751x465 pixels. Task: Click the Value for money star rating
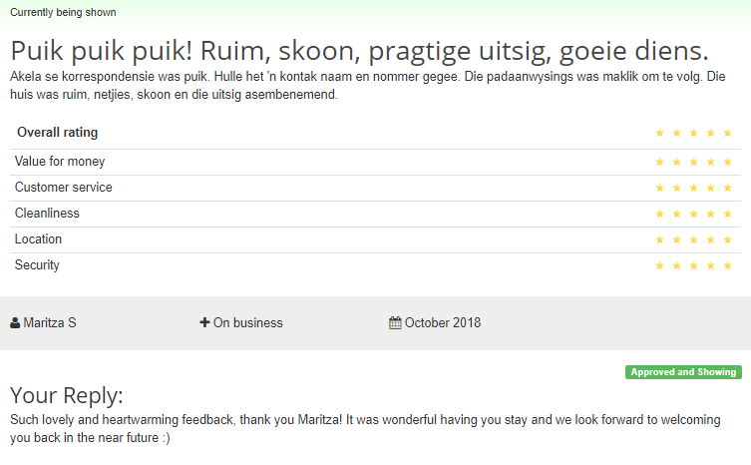(x=693, y=162)
